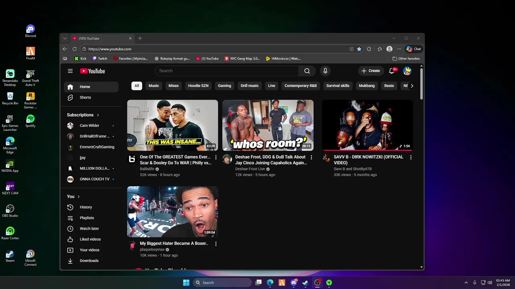Open the split screen icon in the address bar
515x289 pixels.
click(x=351, y=49)
